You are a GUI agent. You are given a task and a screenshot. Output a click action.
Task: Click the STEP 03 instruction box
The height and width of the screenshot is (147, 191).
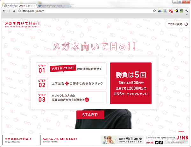coord(71,98)
